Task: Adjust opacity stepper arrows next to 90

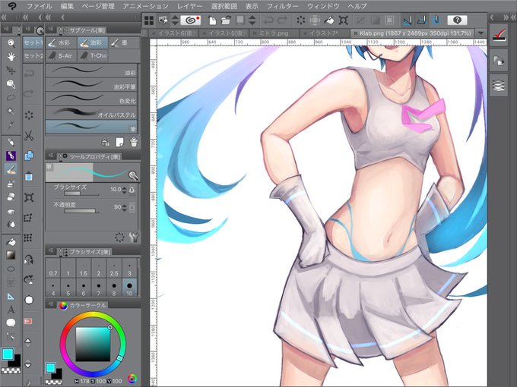Action: pyautogui.click(x=124, y=207)
